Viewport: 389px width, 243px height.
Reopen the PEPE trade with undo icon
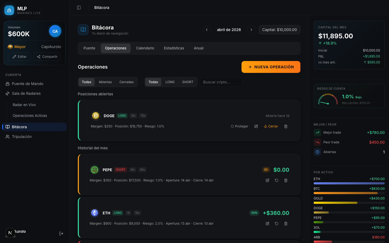coord(277,180)
